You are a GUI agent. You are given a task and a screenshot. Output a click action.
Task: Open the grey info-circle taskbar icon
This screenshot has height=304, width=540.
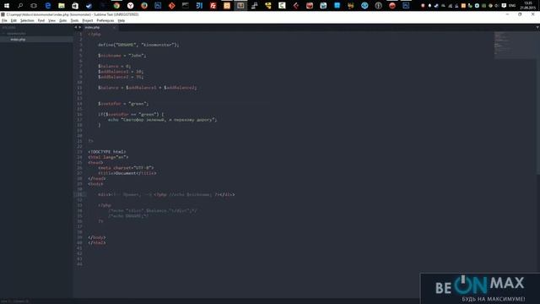pyautogui.click(x=379, y=6)
